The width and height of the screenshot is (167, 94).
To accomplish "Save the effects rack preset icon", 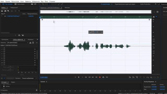I will tap(30, 43).
